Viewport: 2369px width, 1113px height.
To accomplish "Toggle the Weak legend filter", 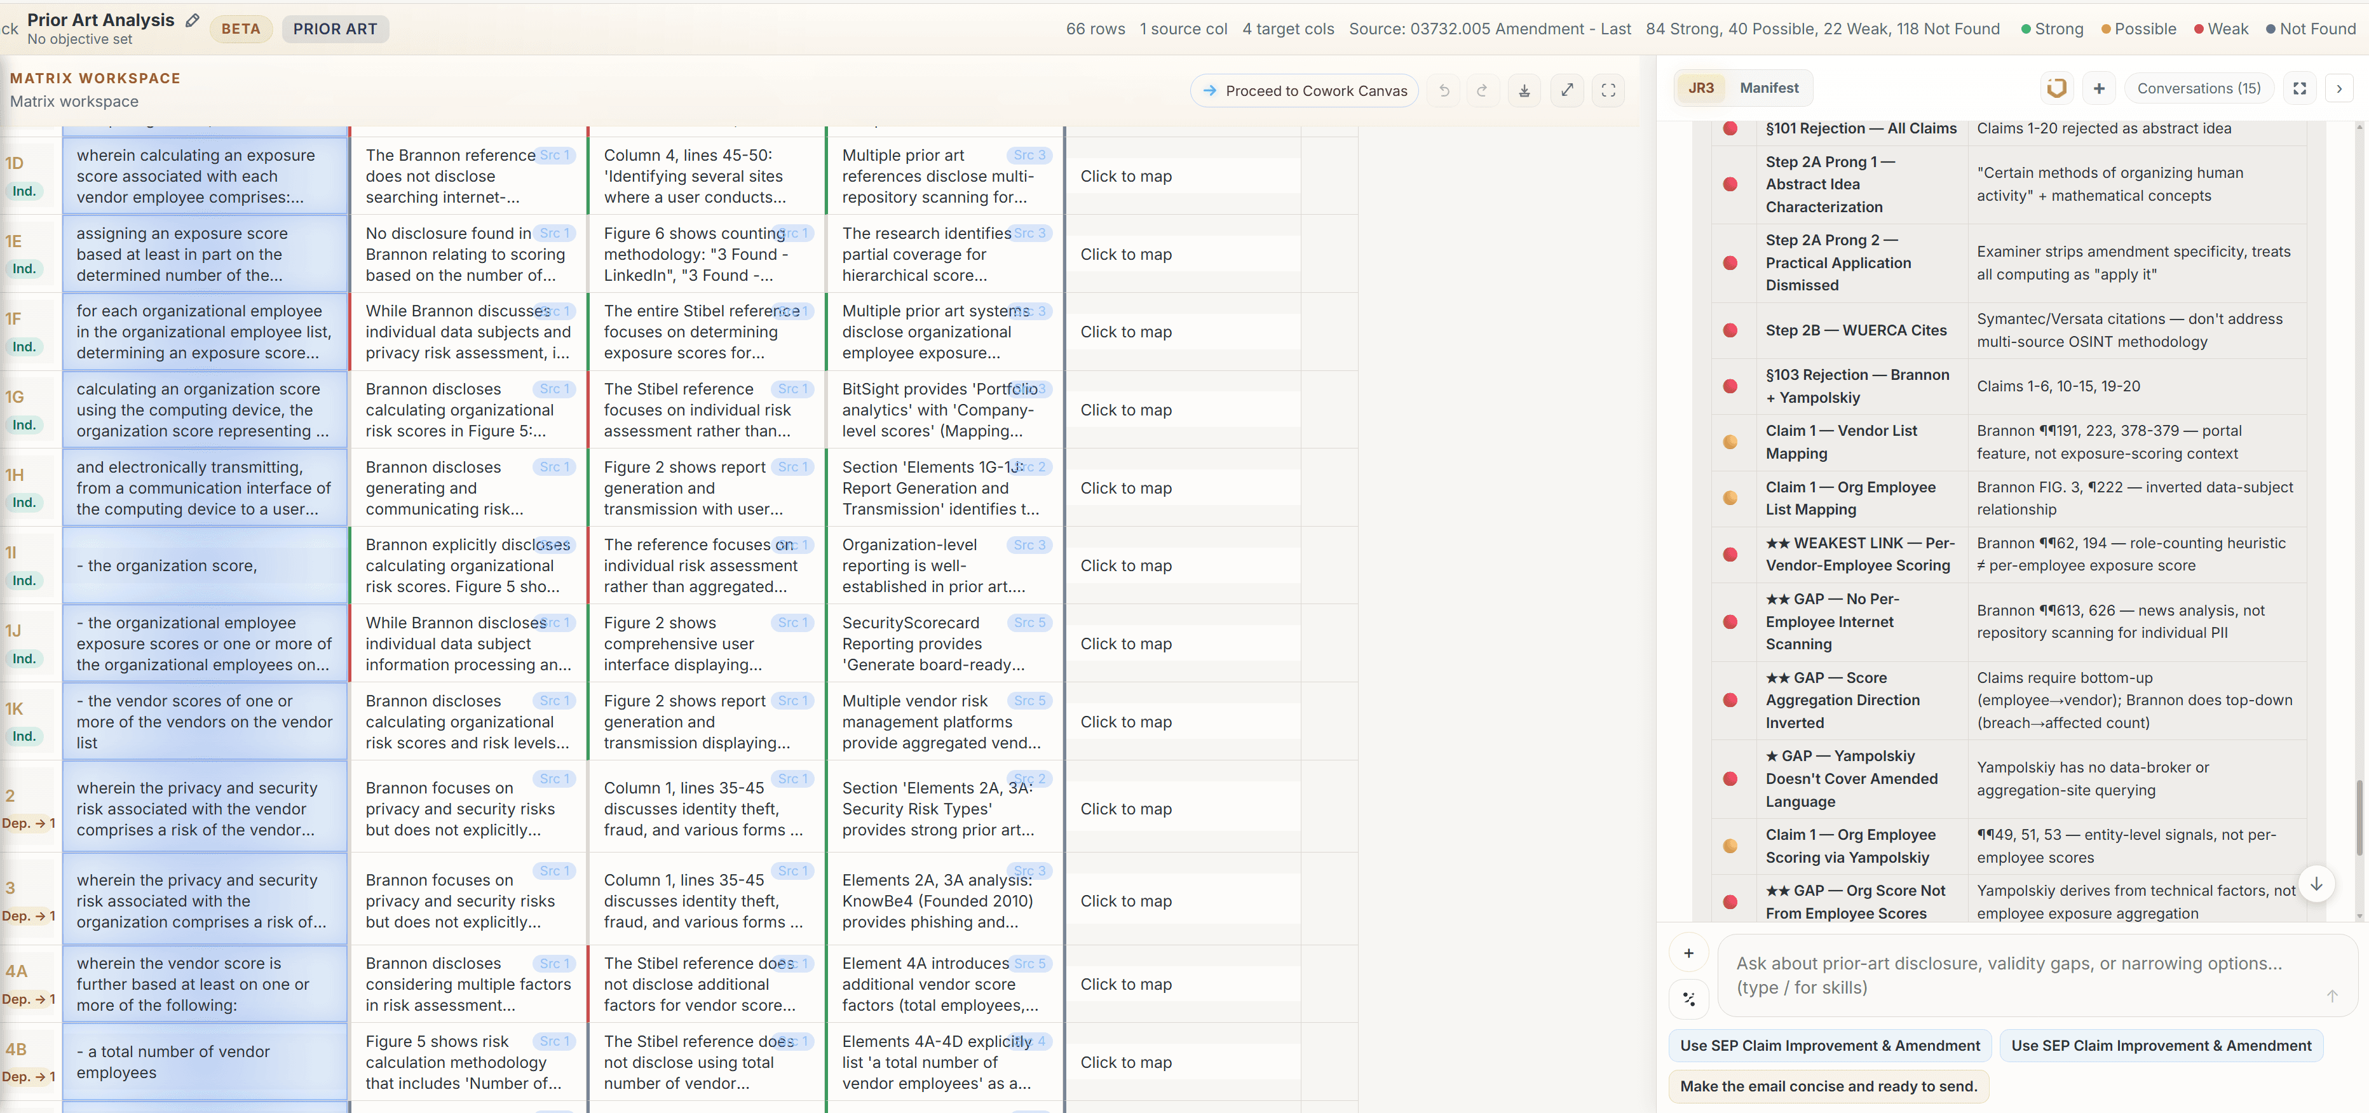I will (x=2221, y=29).
